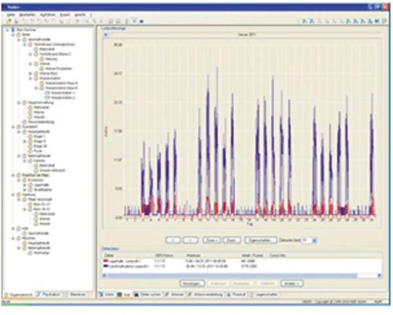Open the Zeitraster combo box dropdown arrow
This screenshot has width=393, height=315.
[x=314, y=240]
